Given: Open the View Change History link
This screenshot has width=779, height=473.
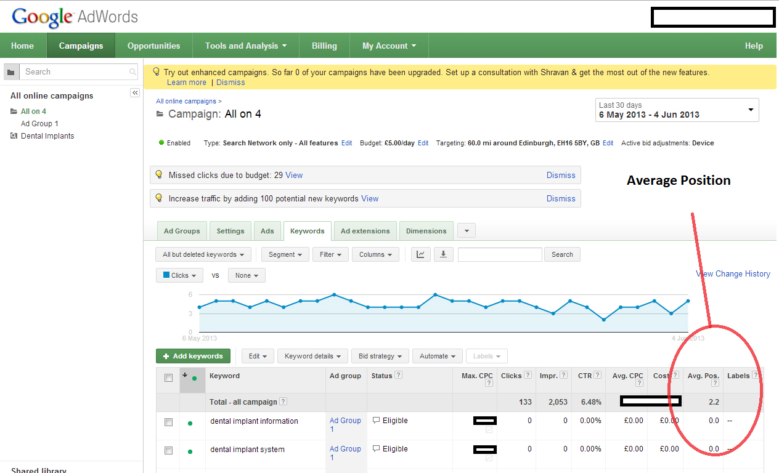Looking at the screenshot, I should point(733,273).
